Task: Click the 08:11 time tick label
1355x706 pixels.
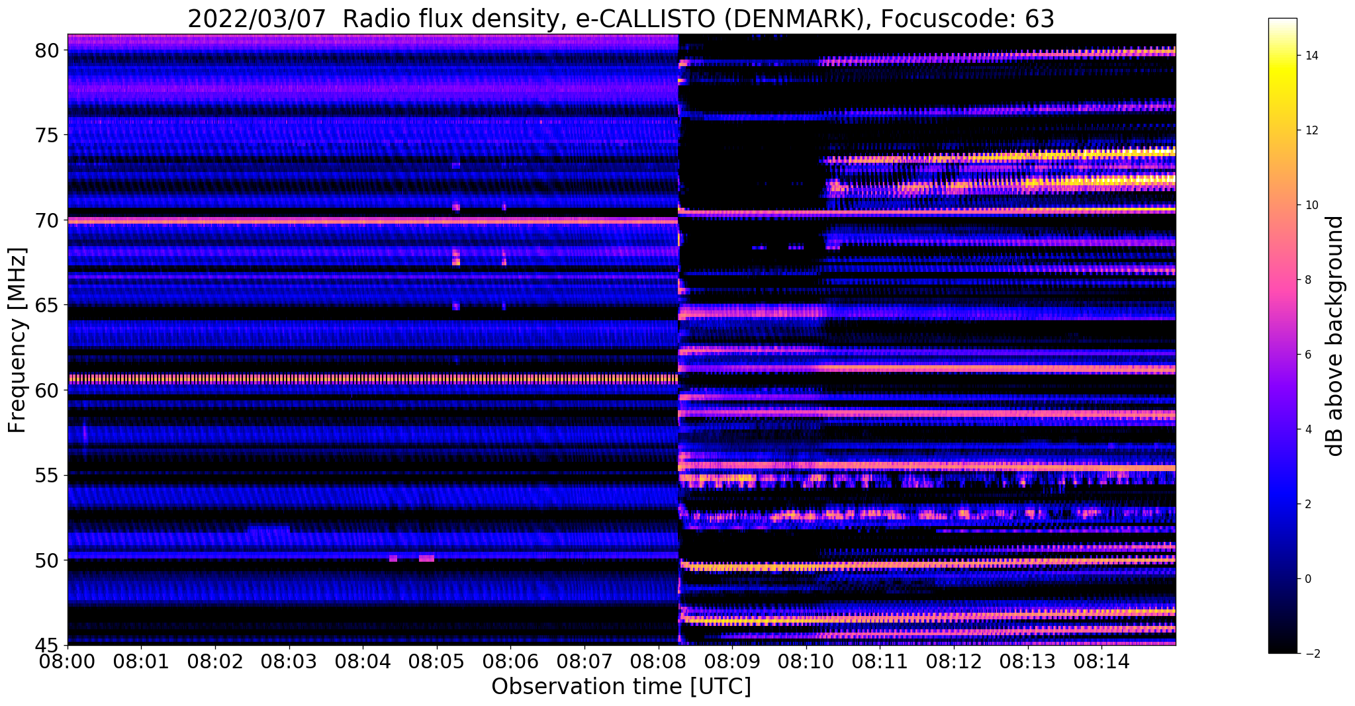Action: 880,661
